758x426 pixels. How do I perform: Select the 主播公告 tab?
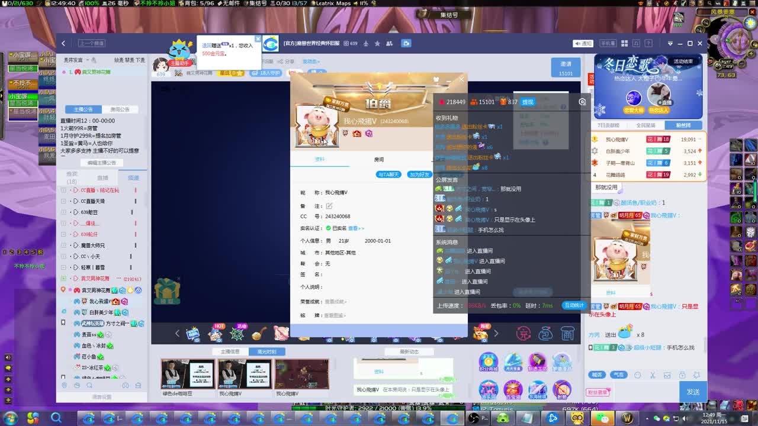tap(83, 109)
